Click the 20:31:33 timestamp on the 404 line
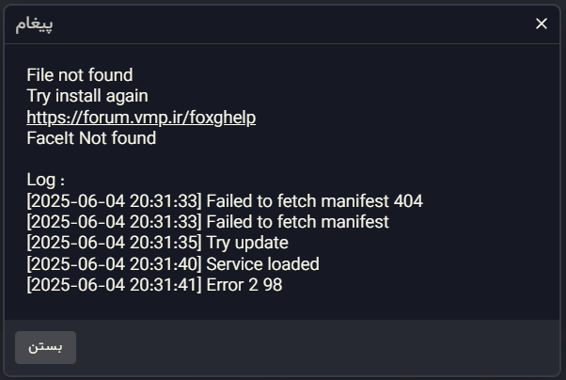 [164, 201]
